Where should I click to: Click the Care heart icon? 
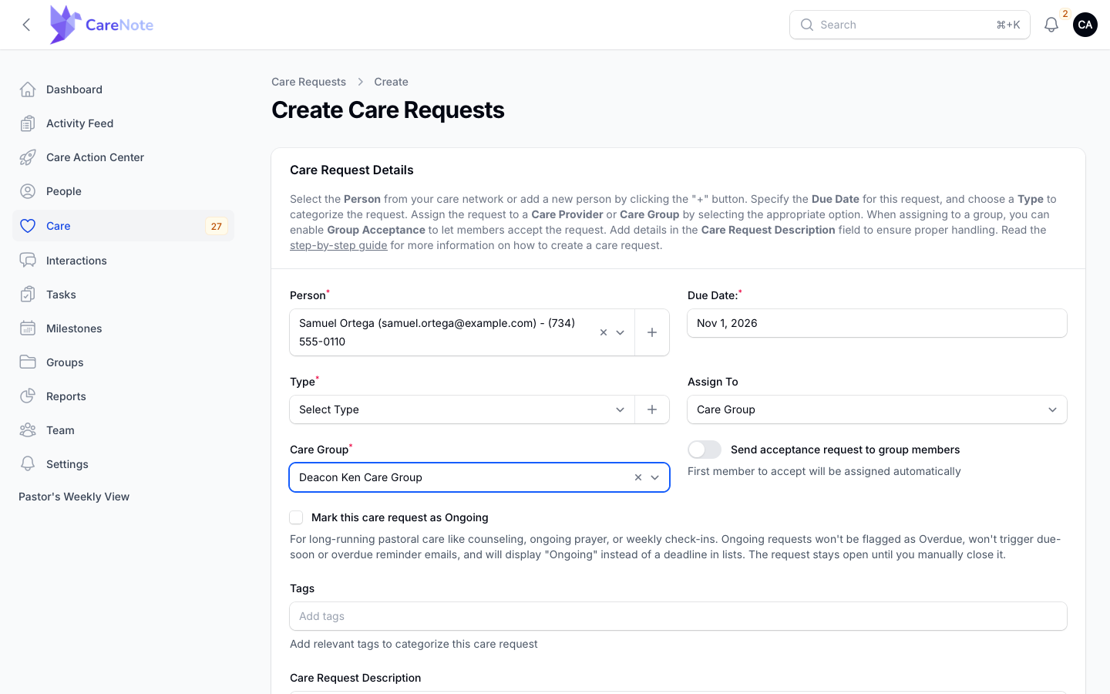tap(28, 226)
